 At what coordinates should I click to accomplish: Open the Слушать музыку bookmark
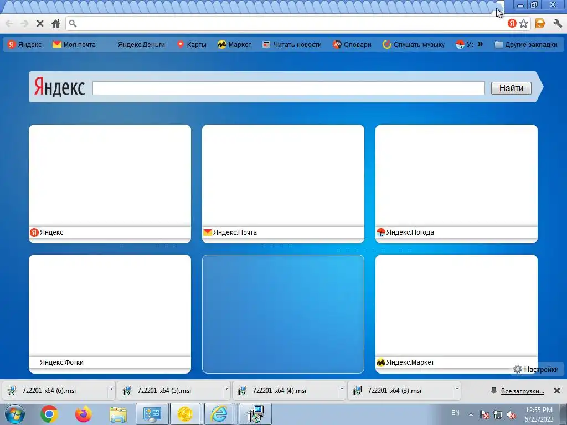tap(414, 44)
